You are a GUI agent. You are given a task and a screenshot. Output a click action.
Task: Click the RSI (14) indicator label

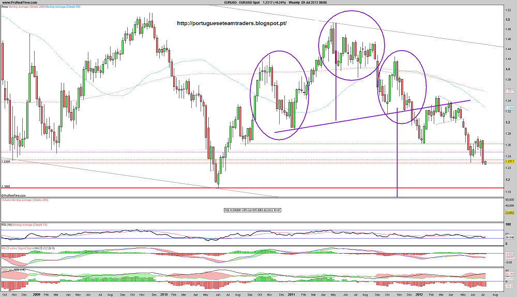7,225
